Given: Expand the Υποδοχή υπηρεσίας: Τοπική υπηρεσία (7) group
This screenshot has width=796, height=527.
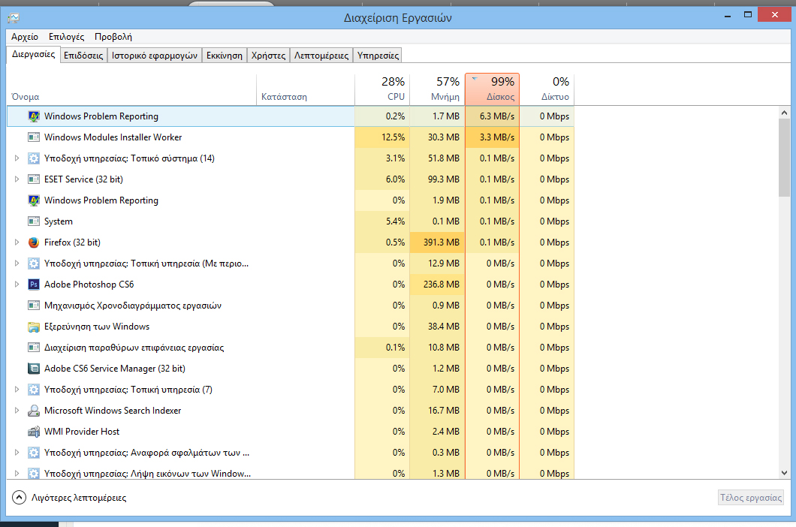Looking at the screenshot, I should pyautogui.click(x=17, y=390).
